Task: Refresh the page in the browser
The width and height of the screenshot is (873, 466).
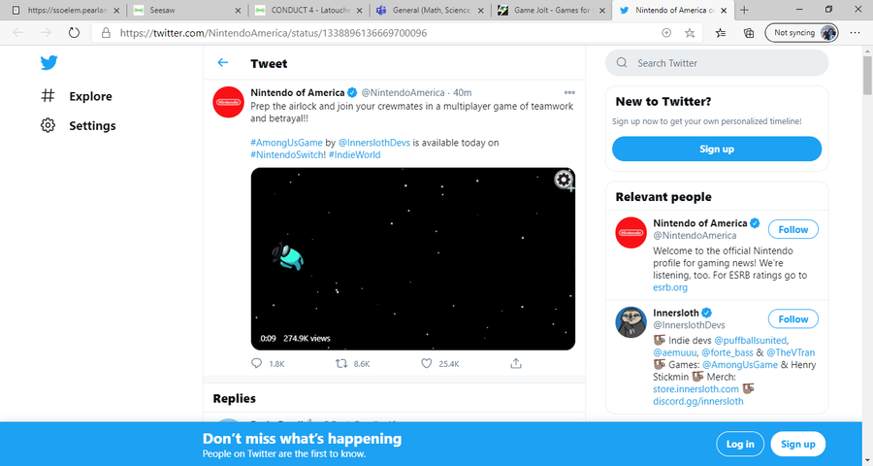Action: point(74,32)
